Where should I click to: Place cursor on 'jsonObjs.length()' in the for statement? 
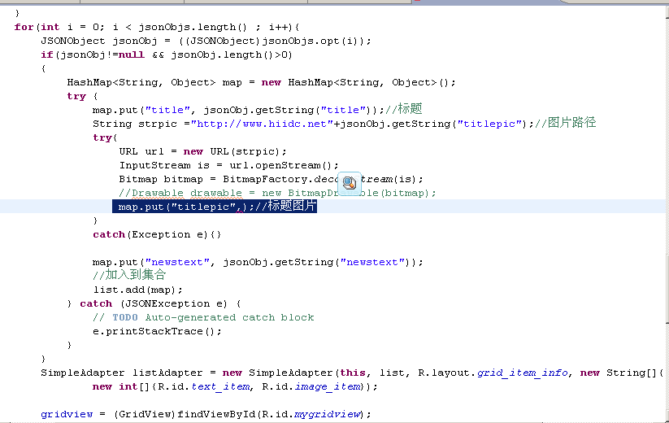coord(193,28)
